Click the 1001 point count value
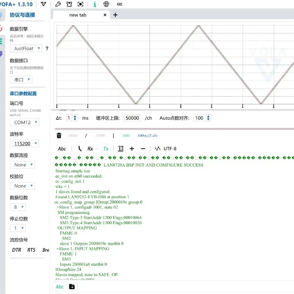The width and height of the screenshot is (294, 294). tap(126, 135)
